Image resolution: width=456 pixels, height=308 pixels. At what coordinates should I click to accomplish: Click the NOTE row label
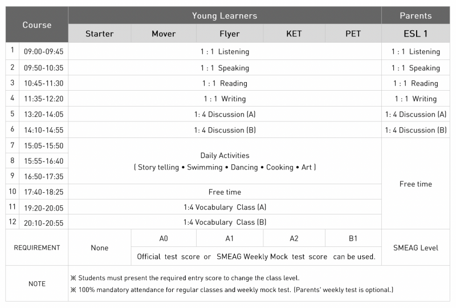(37, 283)
